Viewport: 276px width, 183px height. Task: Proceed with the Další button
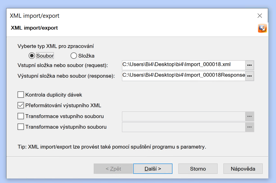pyautogui.click(x=153, y=169)
